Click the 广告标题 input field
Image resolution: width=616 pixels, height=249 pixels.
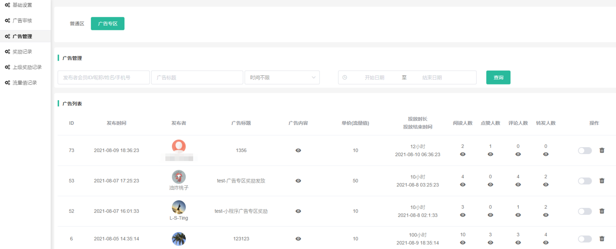tap(197, 78)
